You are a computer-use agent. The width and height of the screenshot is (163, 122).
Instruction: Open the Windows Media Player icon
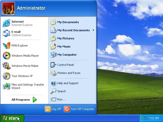tap(6, 55)
